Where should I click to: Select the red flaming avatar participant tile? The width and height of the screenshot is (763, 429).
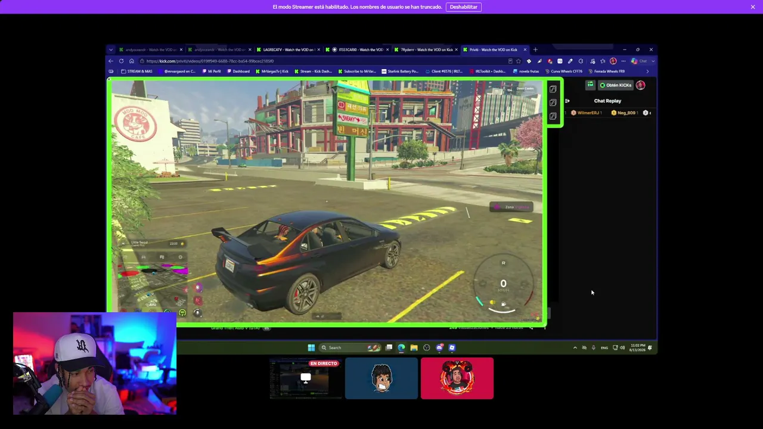[x=457, y=378]
